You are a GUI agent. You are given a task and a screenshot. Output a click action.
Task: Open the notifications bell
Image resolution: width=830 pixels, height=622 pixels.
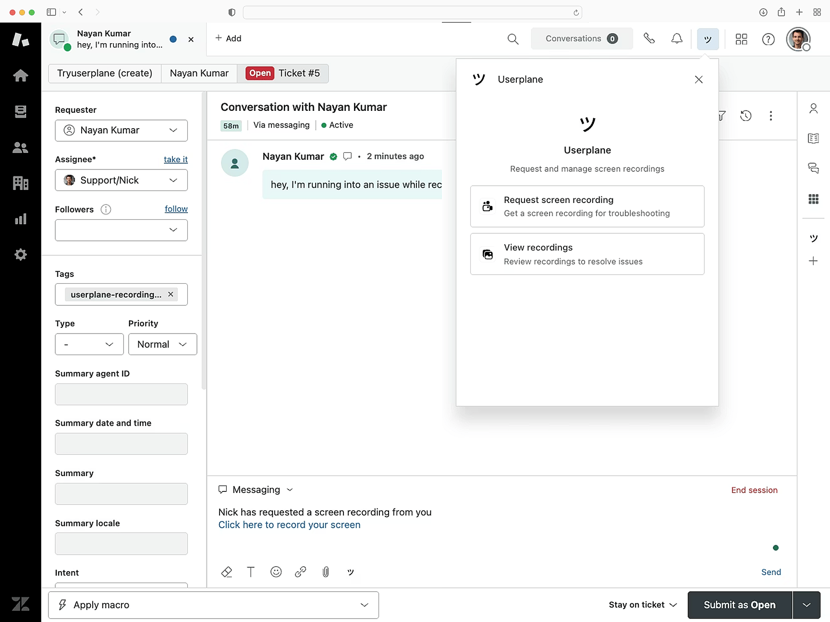[677, 38]
